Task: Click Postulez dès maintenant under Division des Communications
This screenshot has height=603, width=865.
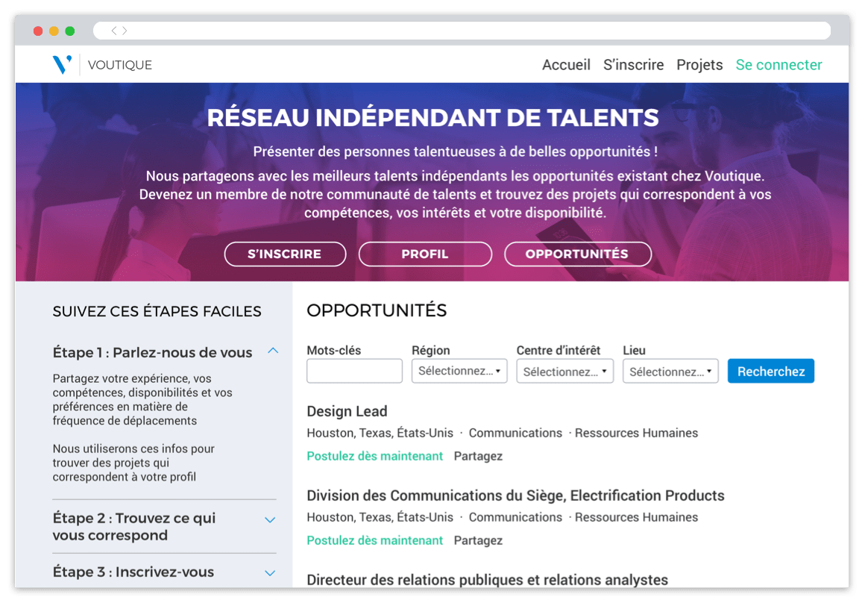Action: coord(375,540)
